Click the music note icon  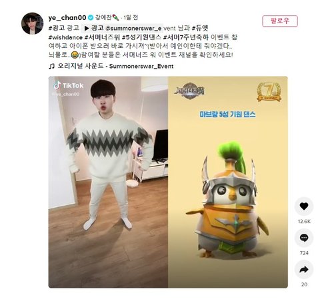pos(51,67)
